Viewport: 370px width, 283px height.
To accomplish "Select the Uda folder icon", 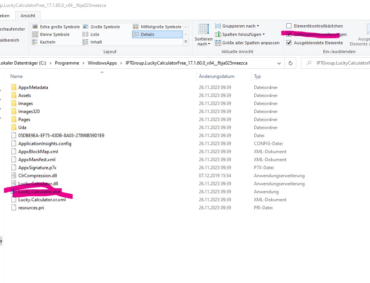I will click(14, 128).
